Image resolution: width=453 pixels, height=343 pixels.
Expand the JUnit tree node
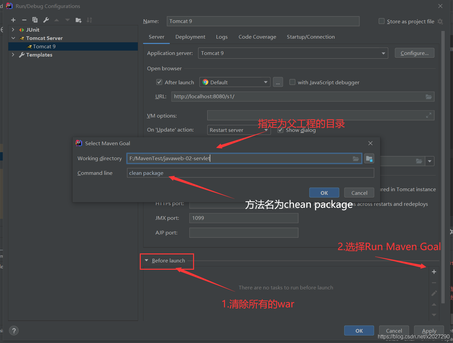pos(13,30)
